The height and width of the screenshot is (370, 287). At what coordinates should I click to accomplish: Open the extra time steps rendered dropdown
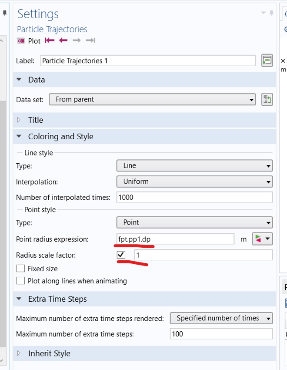click(x=221, y=318)
